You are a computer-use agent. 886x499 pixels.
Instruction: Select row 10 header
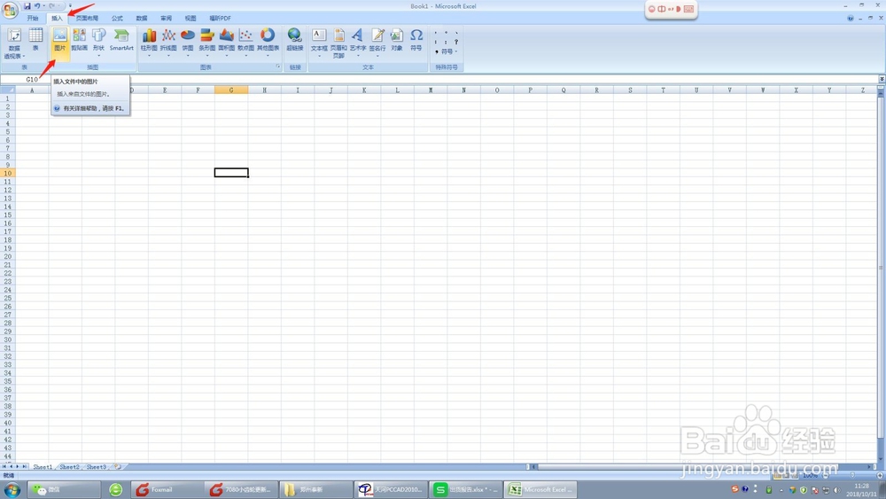tap(8, 173)
